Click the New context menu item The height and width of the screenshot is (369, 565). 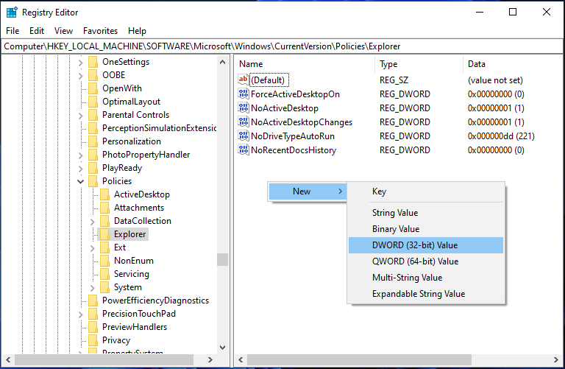(308, 191)
